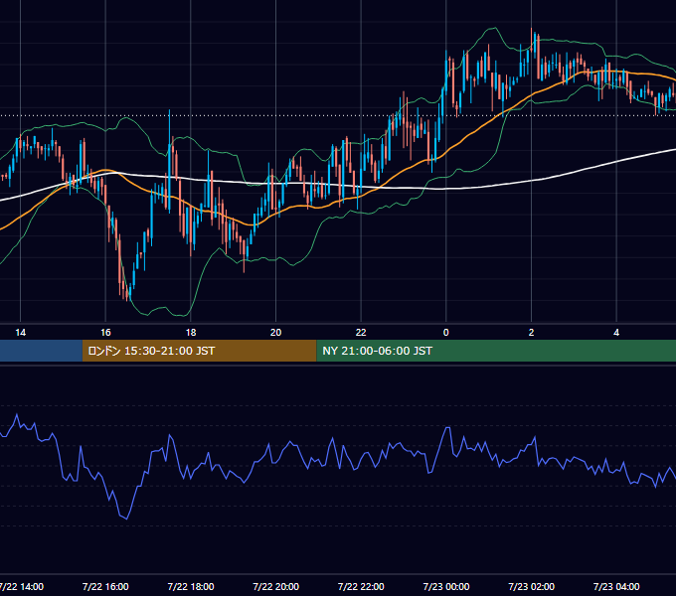Click the 7/22 20:00 date label
Image resolution: width=676 pixels, height=596 pixels.
(x=276, y=586)
